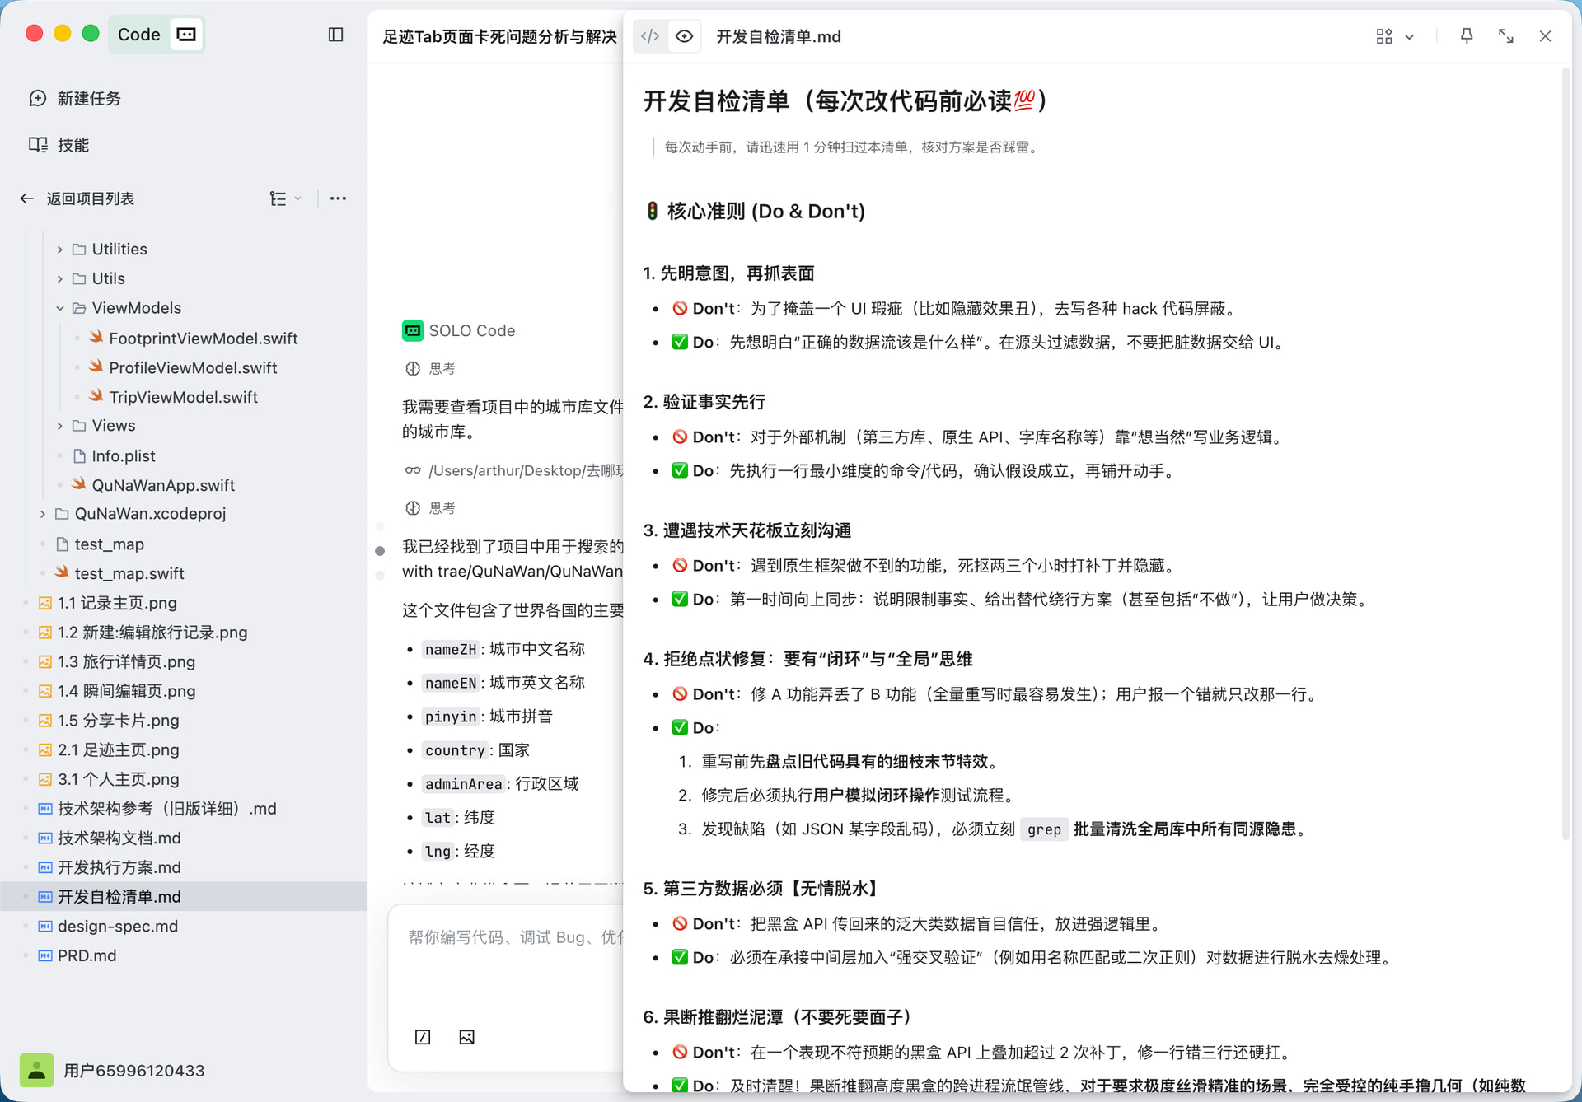The image size is (1582, 1102).
Task: Switch to source code view icon
Action: (x=650, y=36)
